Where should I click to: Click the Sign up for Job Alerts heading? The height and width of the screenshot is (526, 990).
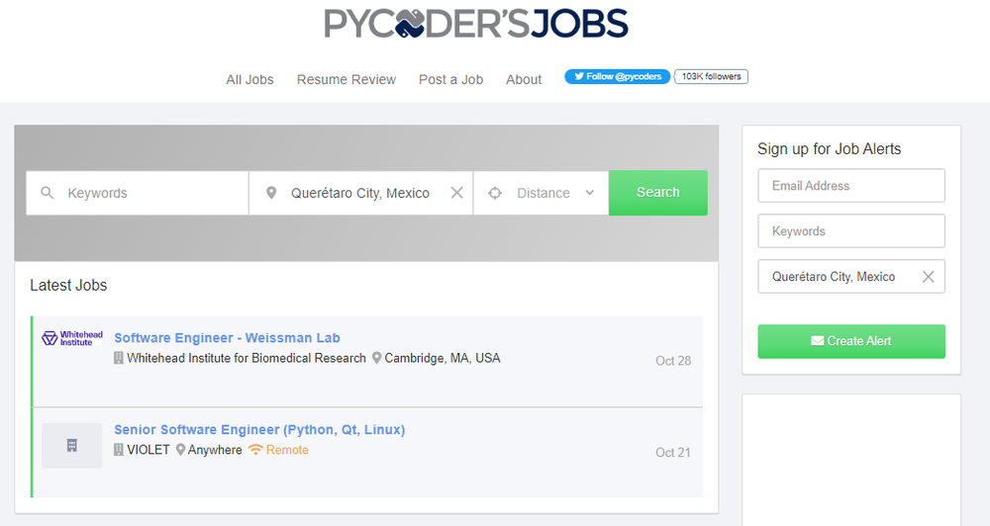(829, 149)
